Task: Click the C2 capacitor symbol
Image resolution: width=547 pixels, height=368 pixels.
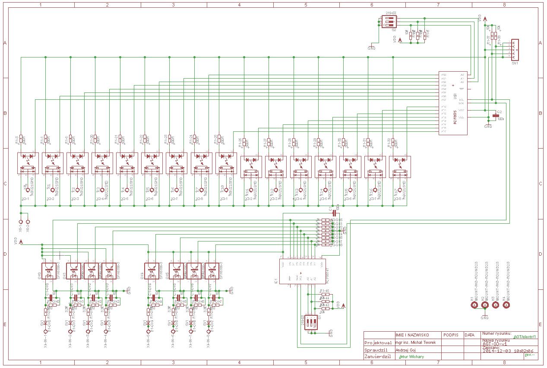Action: (496, 116)
